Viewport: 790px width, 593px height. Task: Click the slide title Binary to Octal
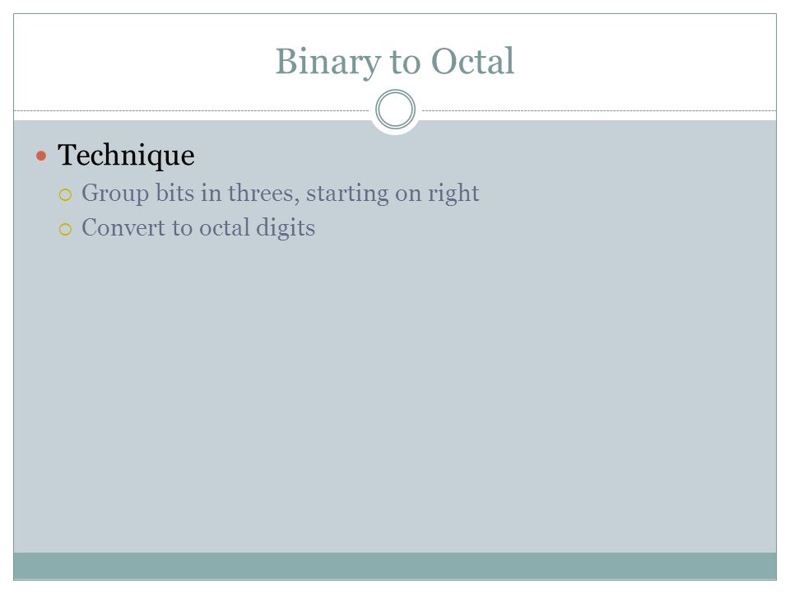point(394,62)
